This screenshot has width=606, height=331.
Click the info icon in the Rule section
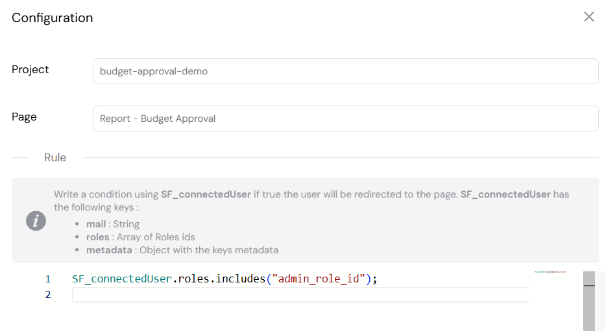point(36,221)
